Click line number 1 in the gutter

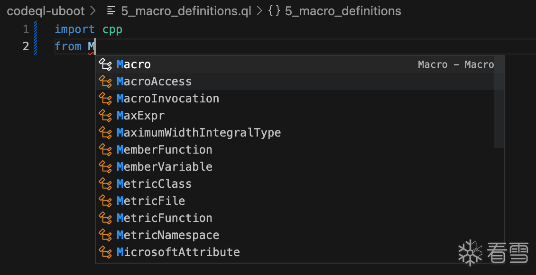pos(26,29)
